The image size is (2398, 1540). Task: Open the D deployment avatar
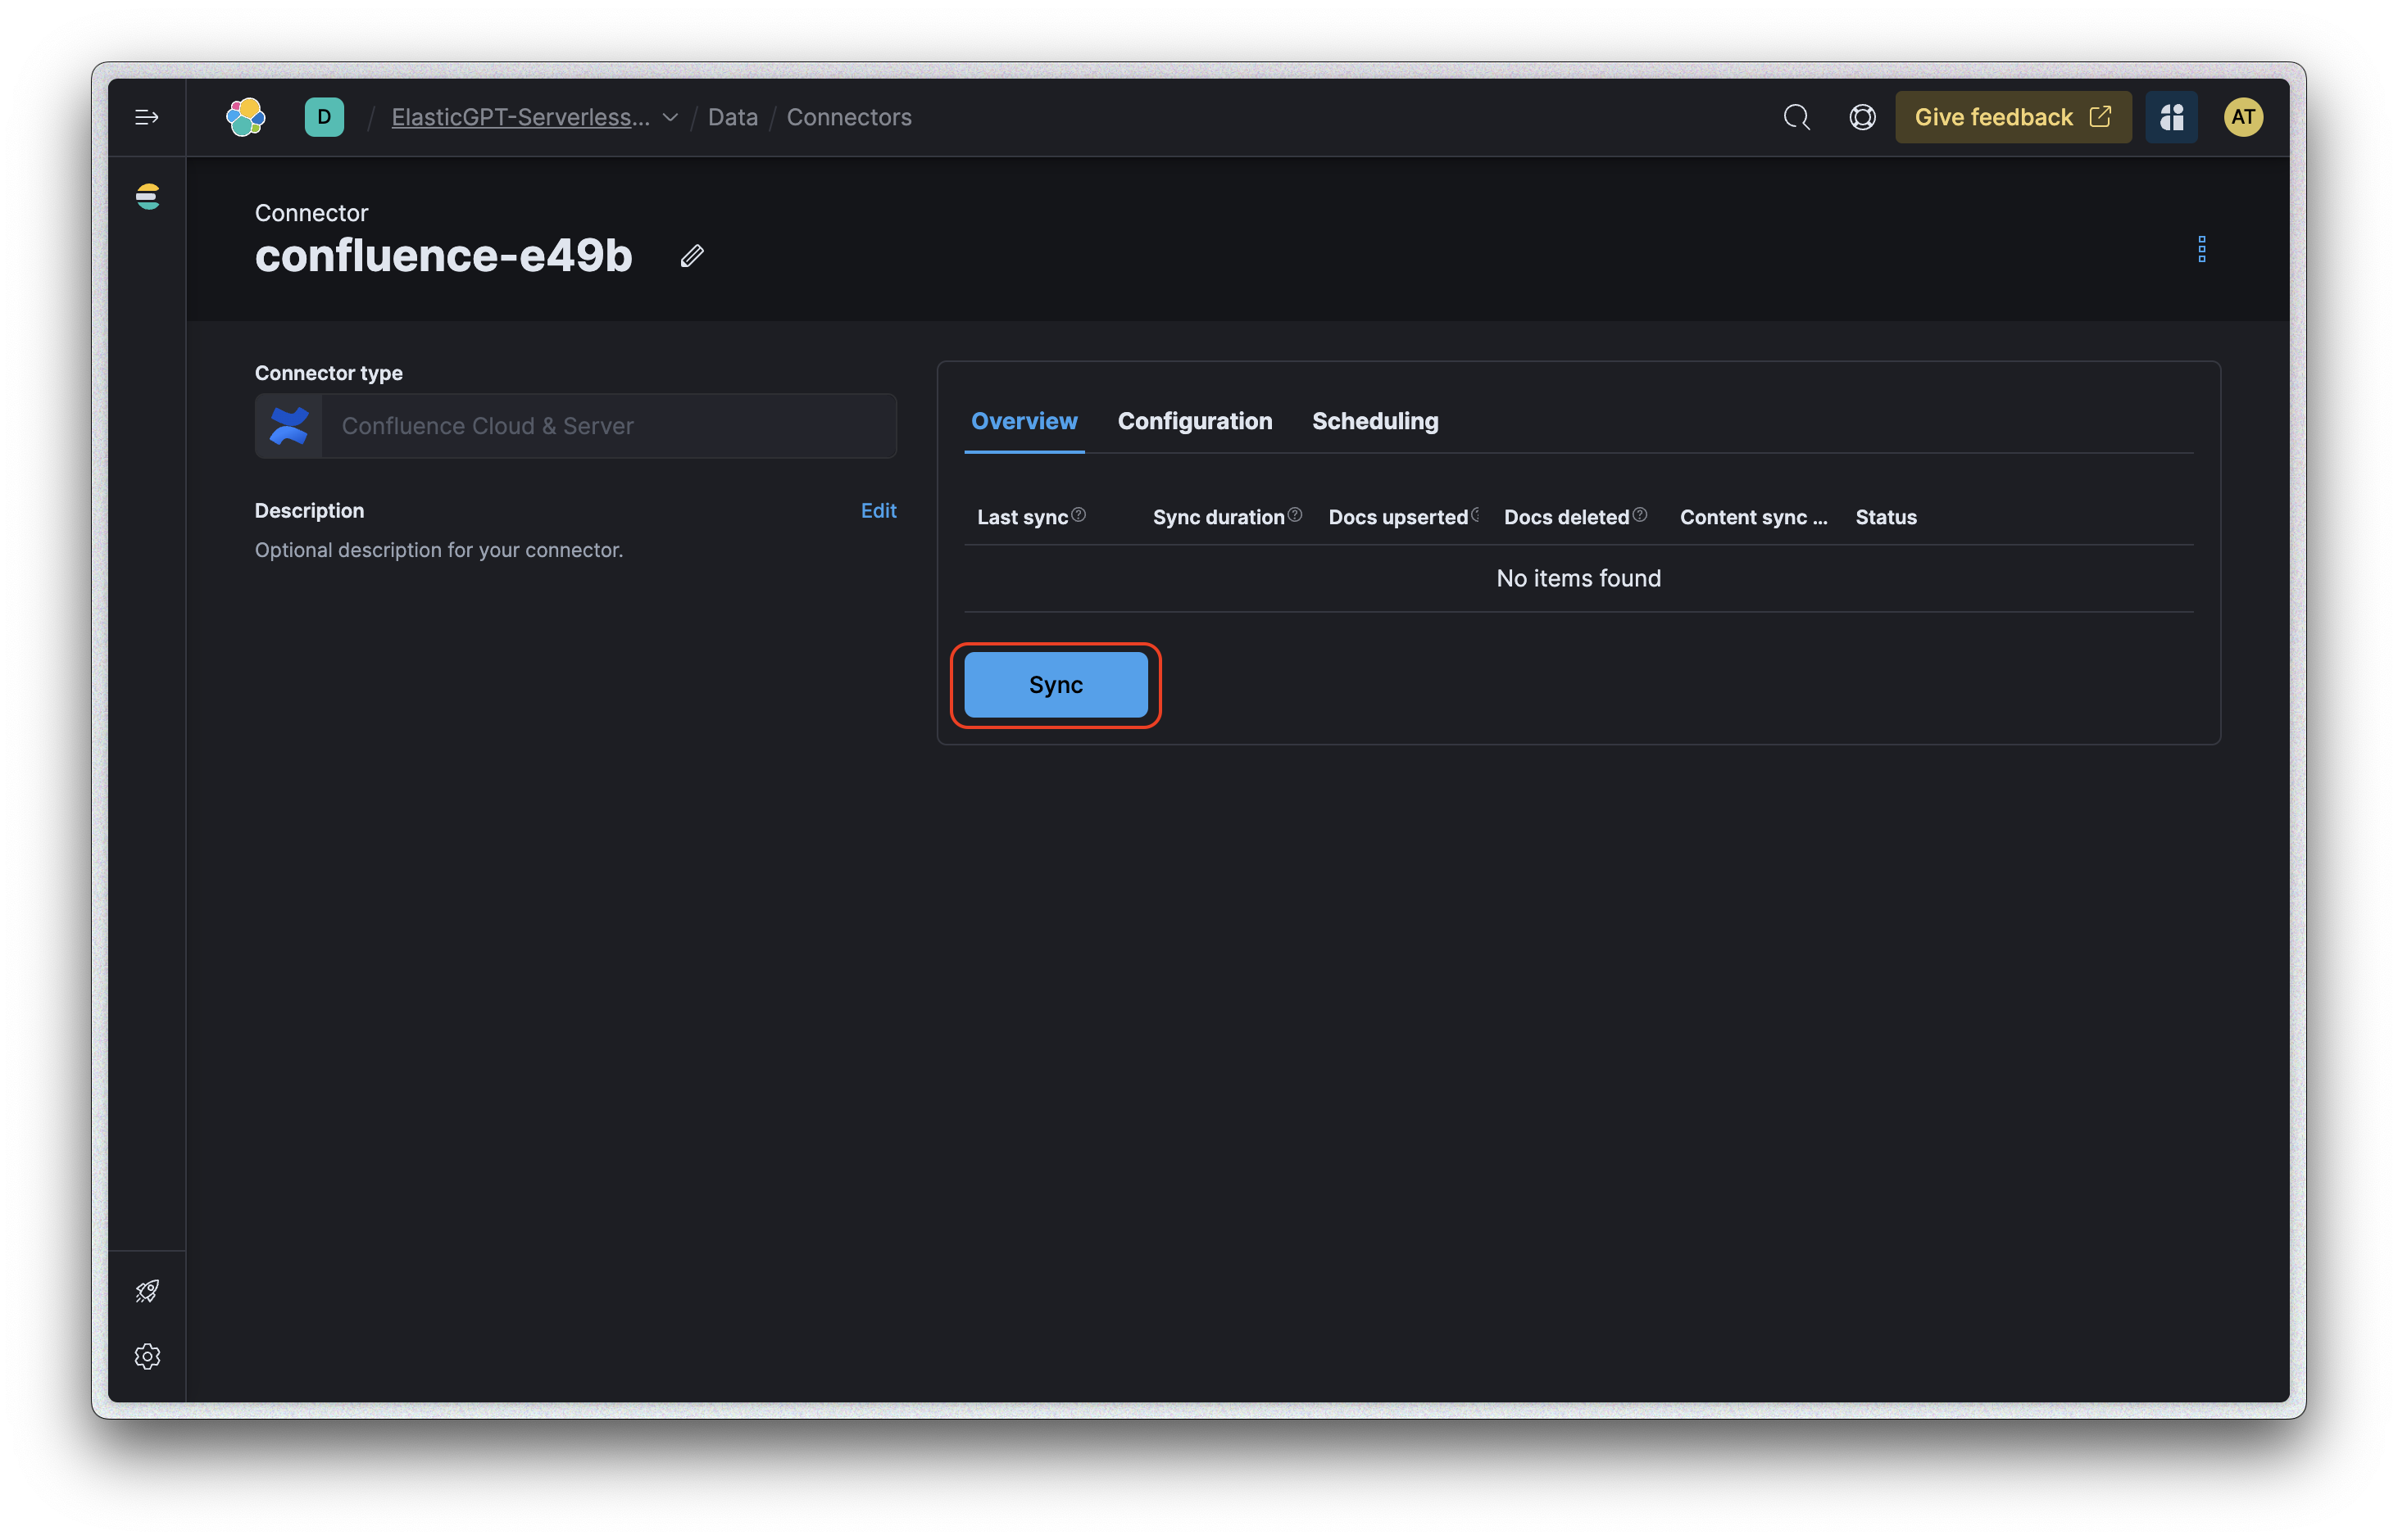(x=325, y=117)
